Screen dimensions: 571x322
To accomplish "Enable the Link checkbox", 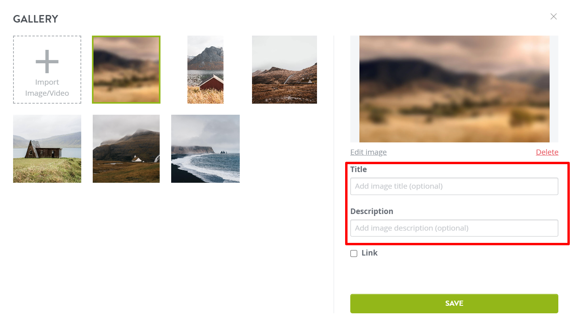I will point(354,254).
